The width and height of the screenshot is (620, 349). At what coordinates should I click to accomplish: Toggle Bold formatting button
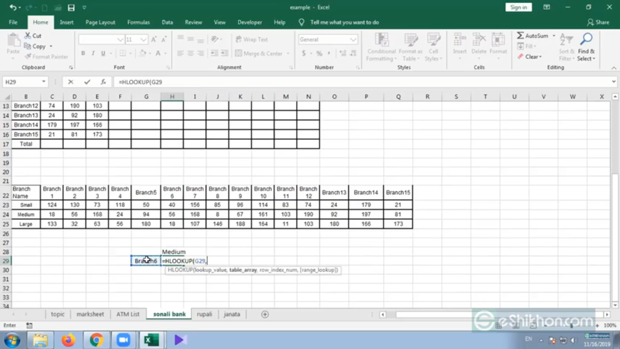tap(83, 54)
